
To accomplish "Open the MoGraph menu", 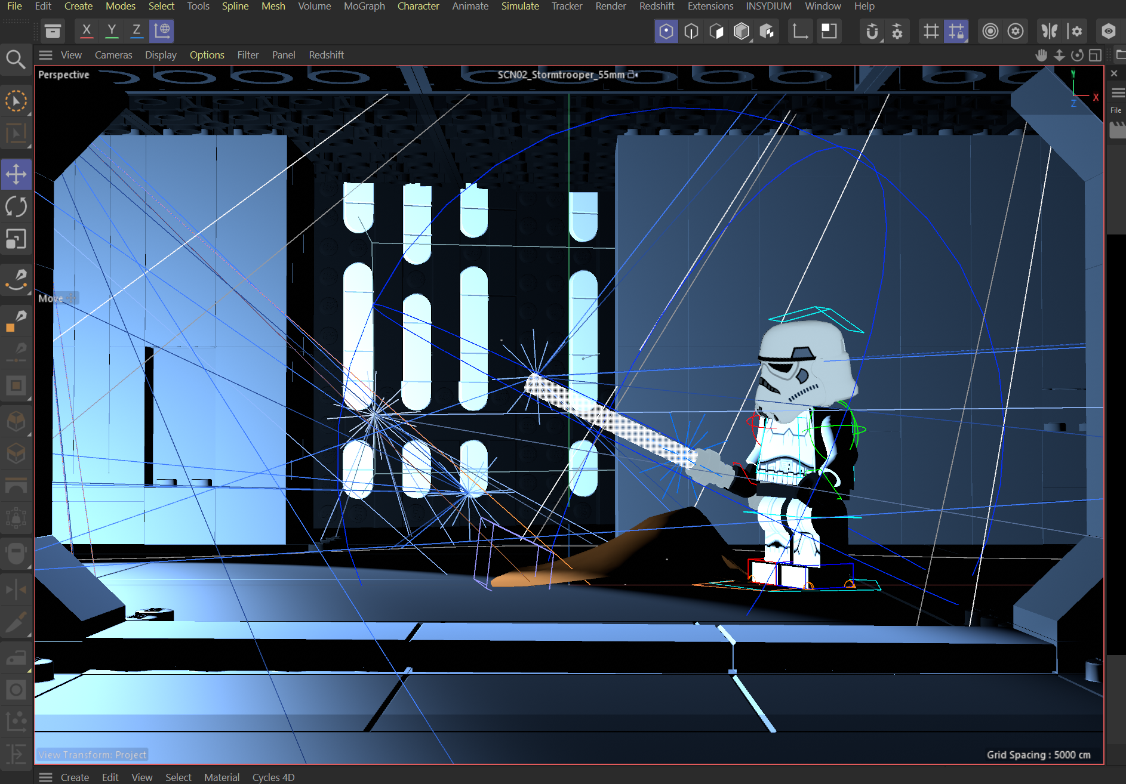I will pos(364,6).
